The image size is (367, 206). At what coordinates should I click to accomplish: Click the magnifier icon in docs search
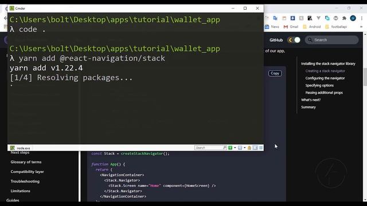pyautogui.click(x=310, y=40)
